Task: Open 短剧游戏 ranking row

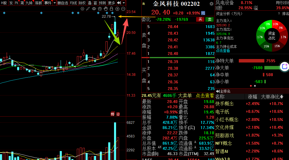Action: coord(249,135)
